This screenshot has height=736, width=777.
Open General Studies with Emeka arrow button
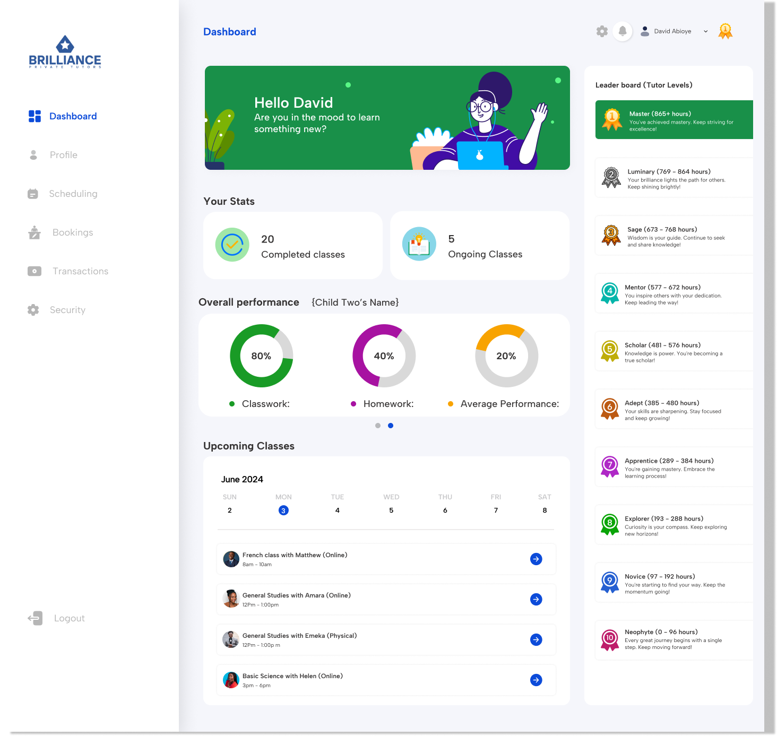[536, 639]
